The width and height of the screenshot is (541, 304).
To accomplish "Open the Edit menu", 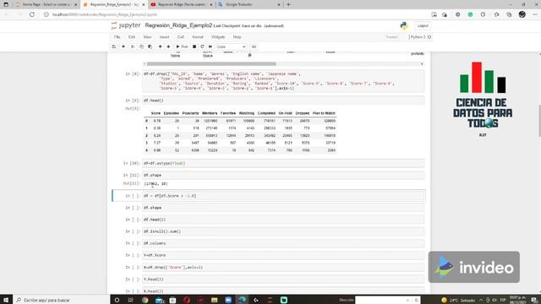I will pos(132,37).
